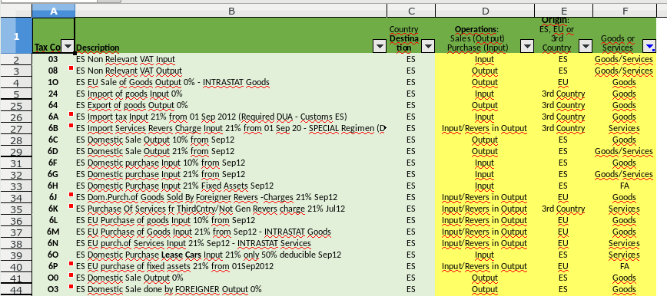Click tax code 6A cell
Screen dimensions: 667x296
click(54, 117)
